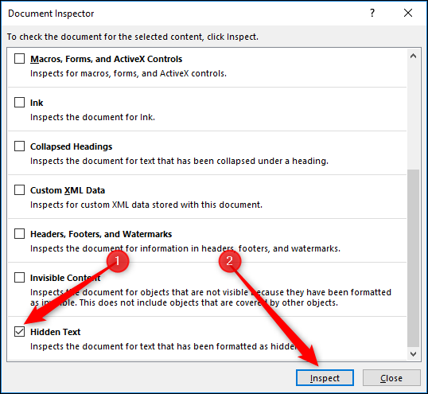This screenshot has height=394, width=428.
Task: Click the vertical scrollbar thumb
Action: click(413, 258)
